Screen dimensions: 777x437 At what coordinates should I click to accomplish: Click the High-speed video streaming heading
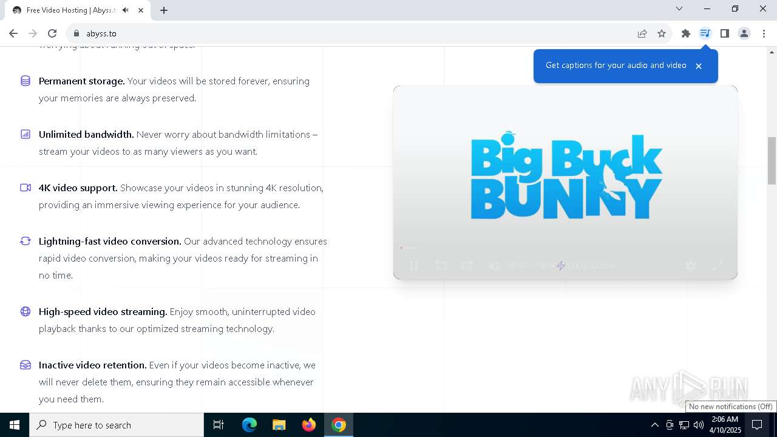click(103, 311)
